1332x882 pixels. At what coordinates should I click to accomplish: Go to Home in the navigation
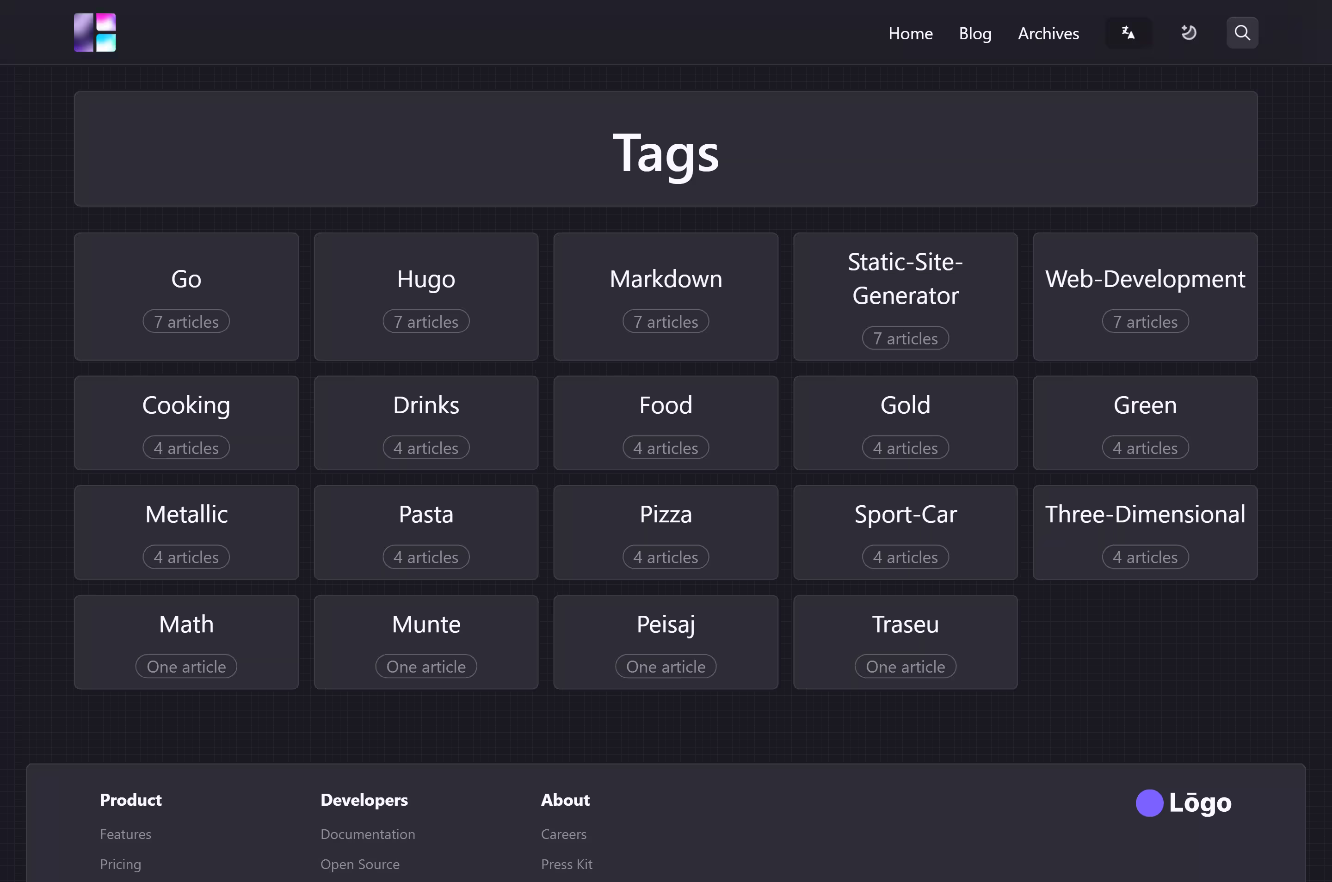(910, 34)
